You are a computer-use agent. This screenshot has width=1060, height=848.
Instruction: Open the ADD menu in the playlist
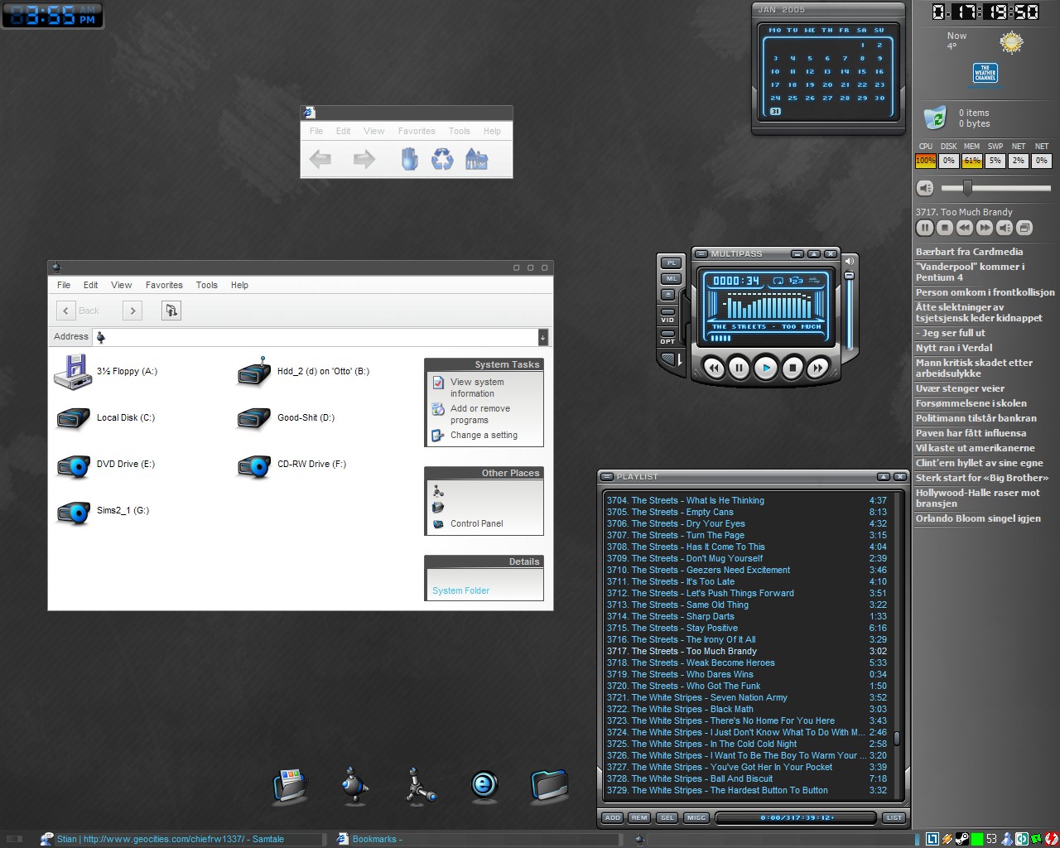613,817
